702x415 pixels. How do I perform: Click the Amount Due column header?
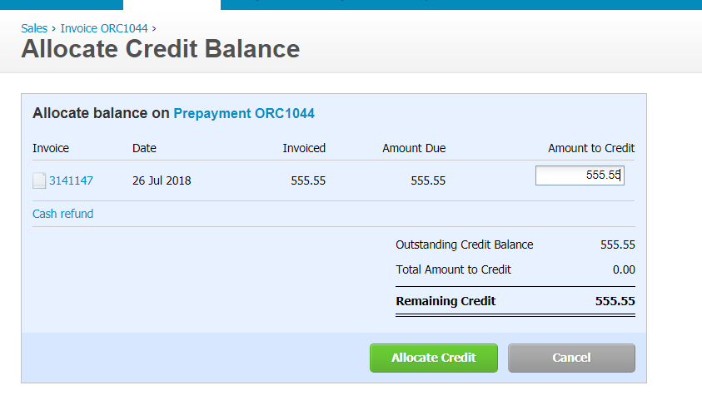[414, 148]
